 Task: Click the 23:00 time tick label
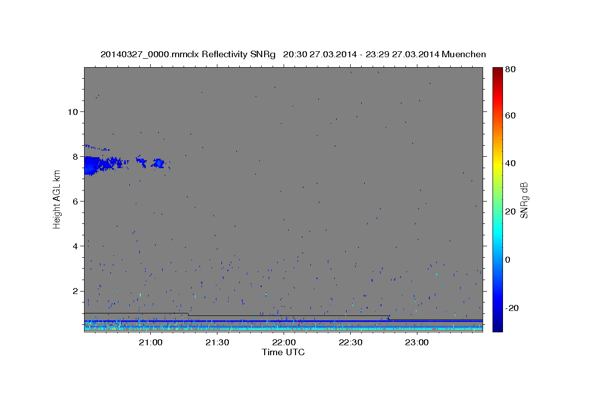click(x=417, y=343)
